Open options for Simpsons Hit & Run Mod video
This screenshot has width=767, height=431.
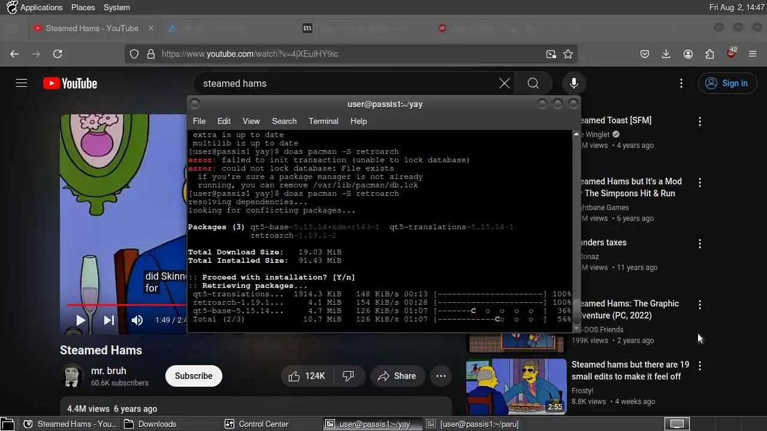click(x=700, y=183)
